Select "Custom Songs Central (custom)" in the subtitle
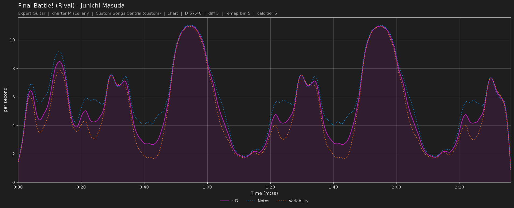The width and height of the screenshot is (514, 208). coord(128,13)
